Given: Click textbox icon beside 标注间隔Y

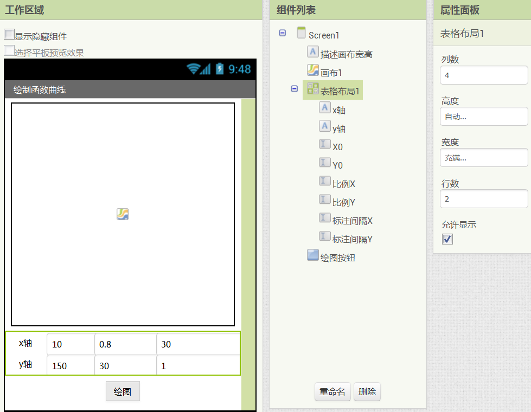Looking at the screenshot, I should click(x=324, y=236).
